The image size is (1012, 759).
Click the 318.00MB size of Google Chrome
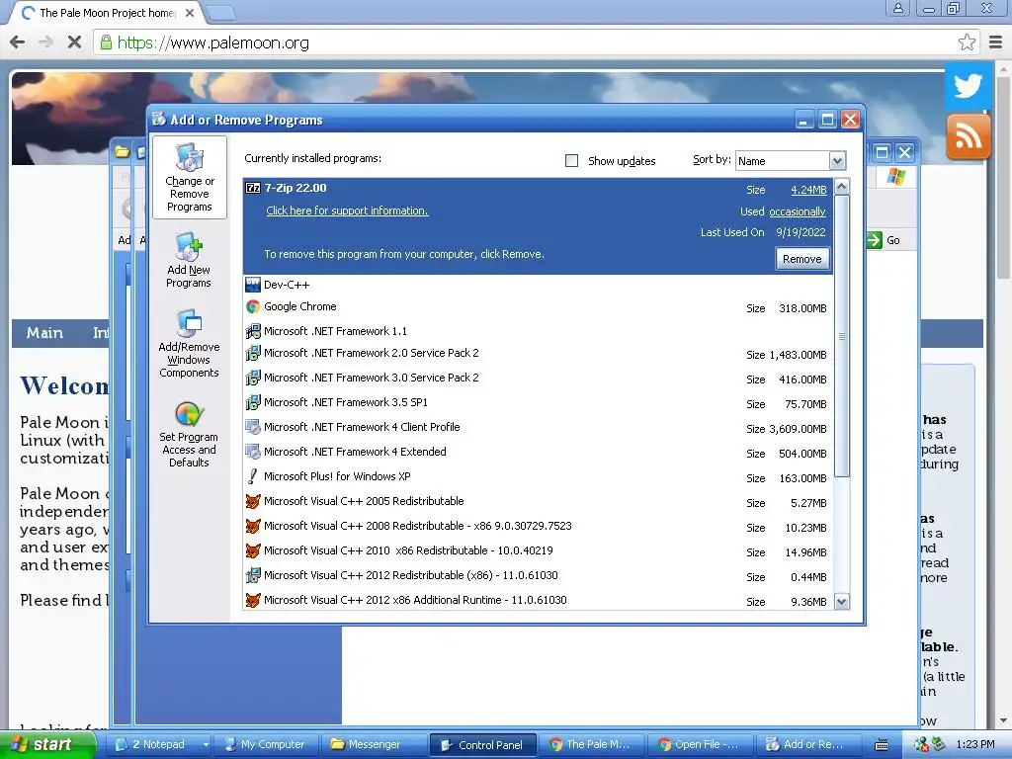tap(802, 308)
